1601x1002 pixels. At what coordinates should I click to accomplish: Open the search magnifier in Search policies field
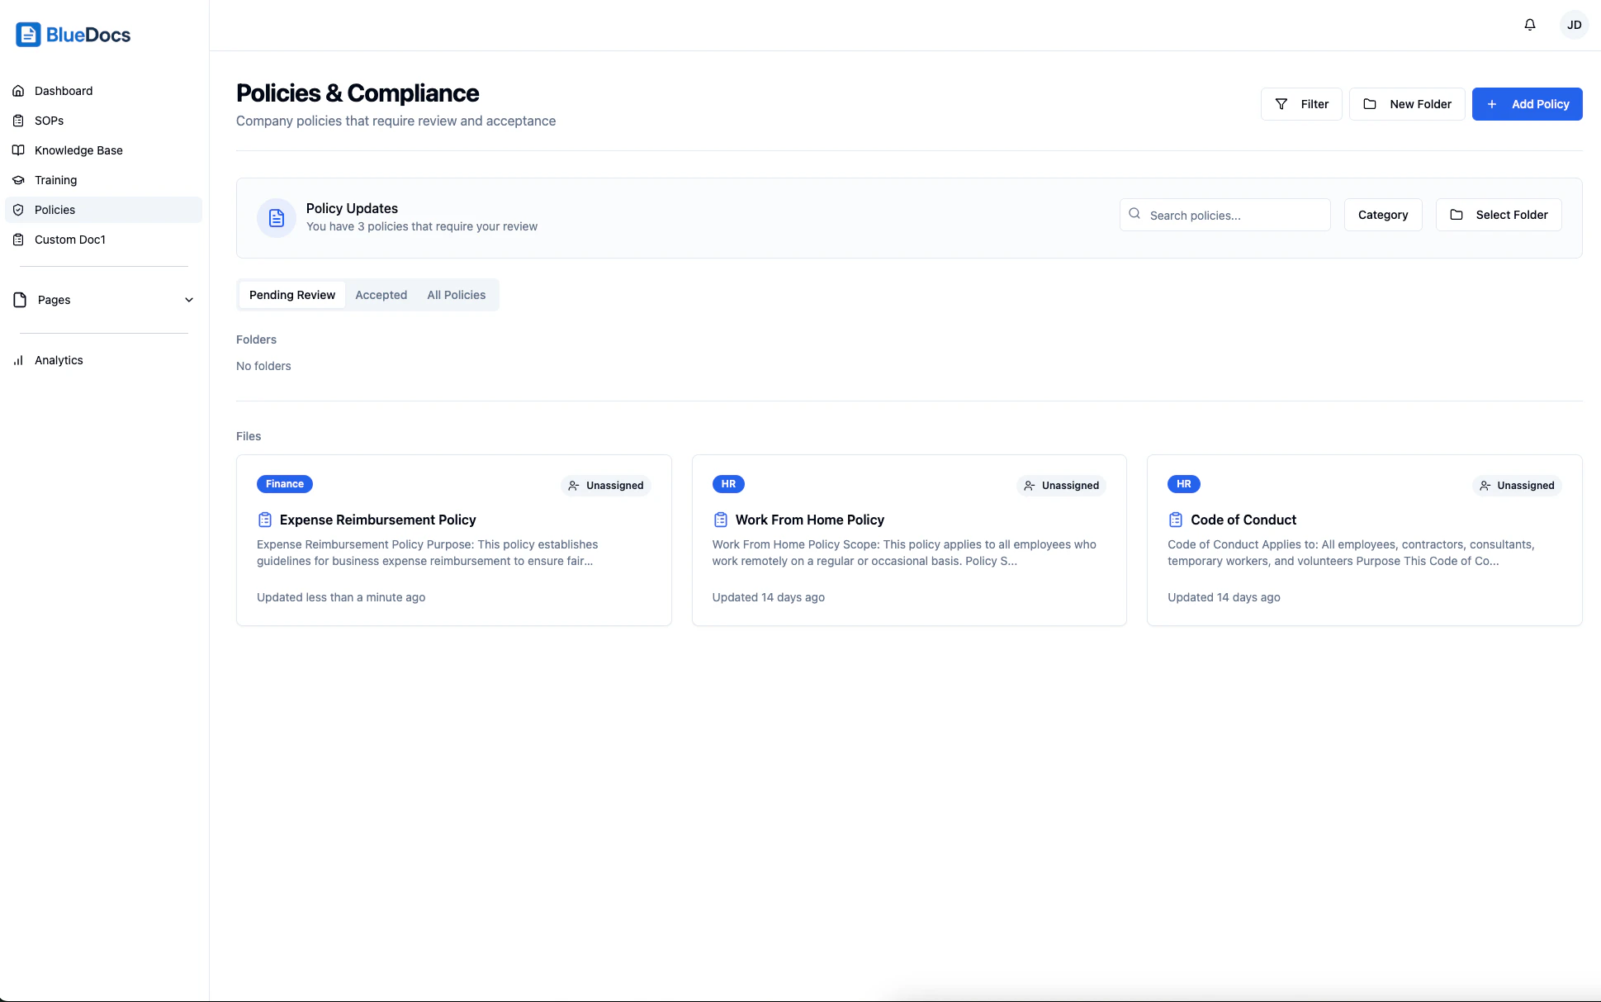click(1135, 214)
